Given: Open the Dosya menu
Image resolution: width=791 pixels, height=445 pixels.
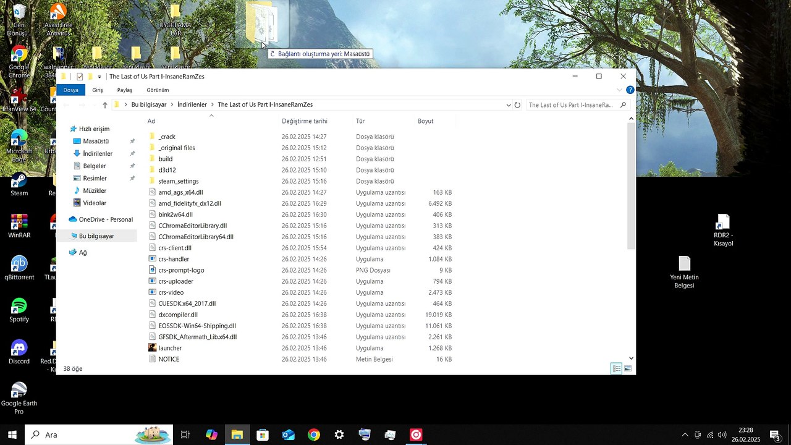Looking at the screenshot, I should [71, 90].
